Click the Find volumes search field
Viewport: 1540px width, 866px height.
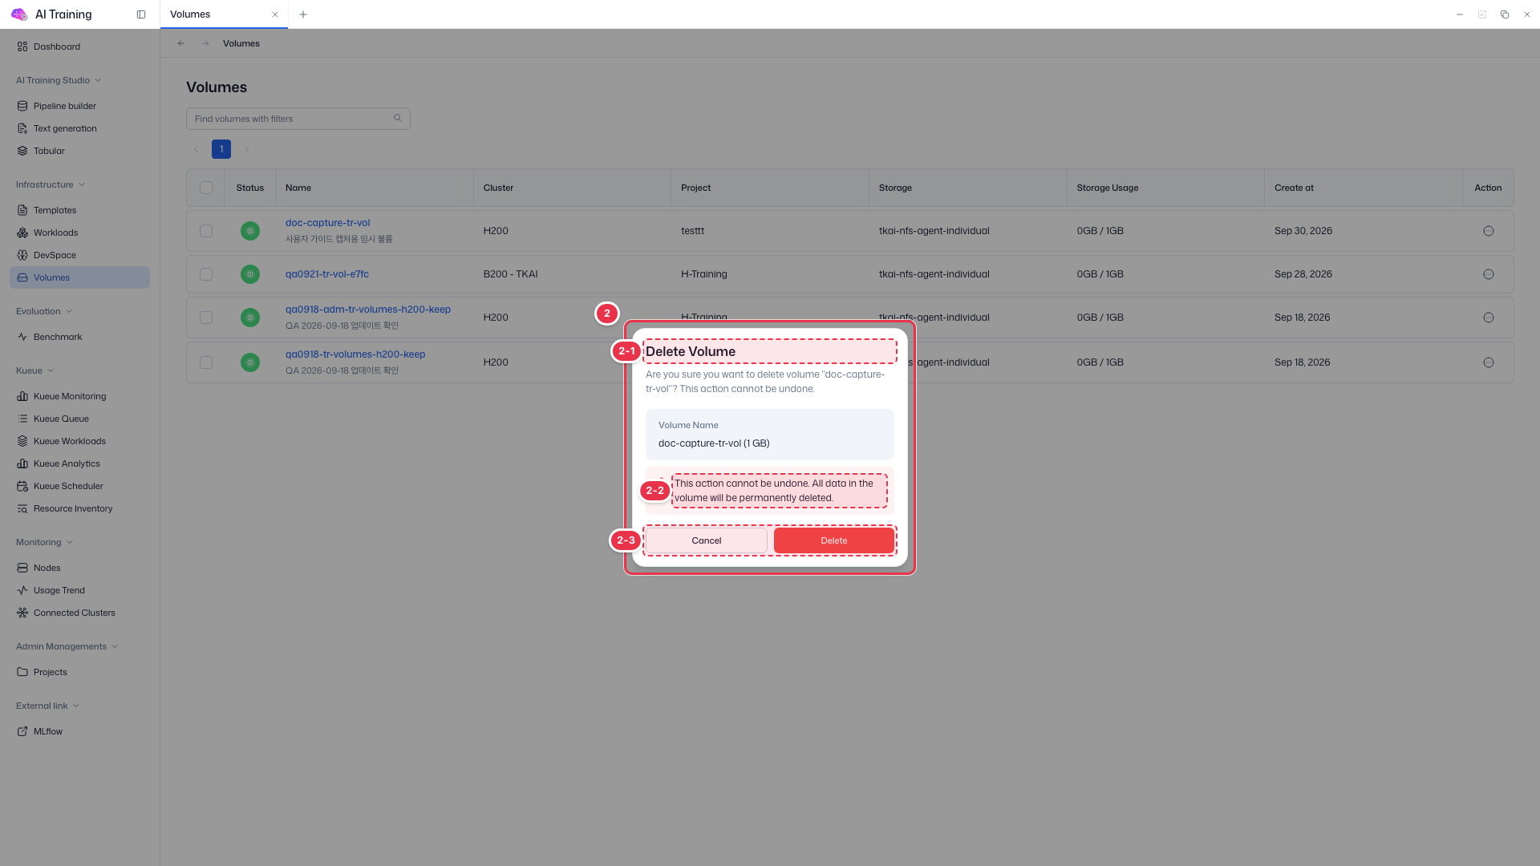[x=298, y=119]
